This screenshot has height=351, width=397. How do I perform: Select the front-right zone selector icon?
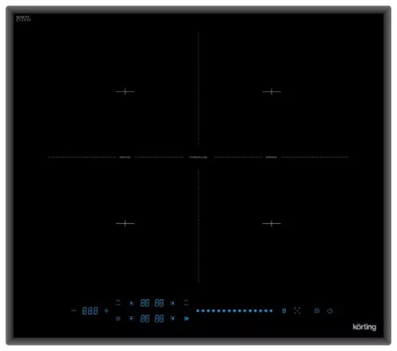point(172,318)
